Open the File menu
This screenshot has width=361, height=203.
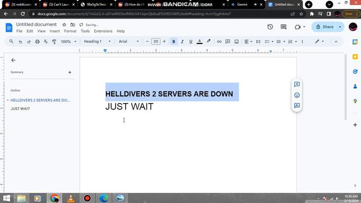pos(19,31)
